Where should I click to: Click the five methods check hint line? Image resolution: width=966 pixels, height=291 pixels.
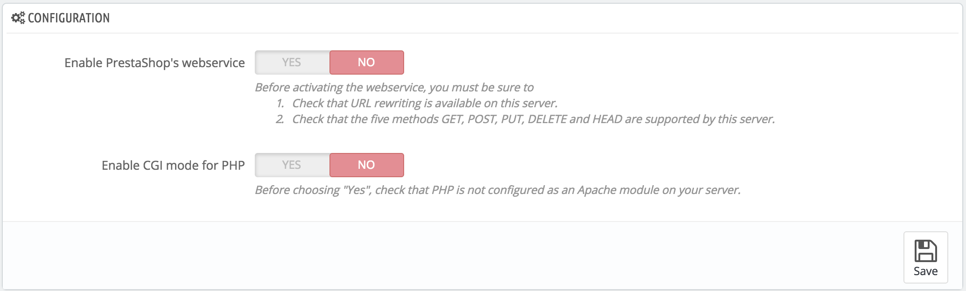pyautogui.click(x=533, y=119)
